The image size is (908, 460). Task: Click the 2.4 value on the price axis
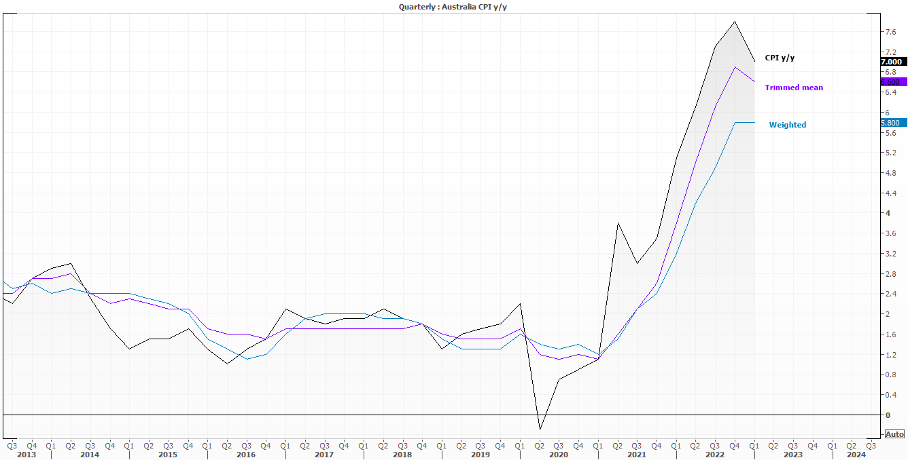pos(890,294)
